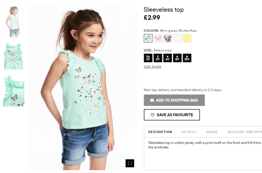Select size 1½-2Y

coord(148,58)
